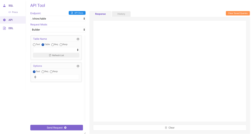This screenshot has height=134, width=251.
Task: Click the play icon on Send Request
Action: pos(65,128)
